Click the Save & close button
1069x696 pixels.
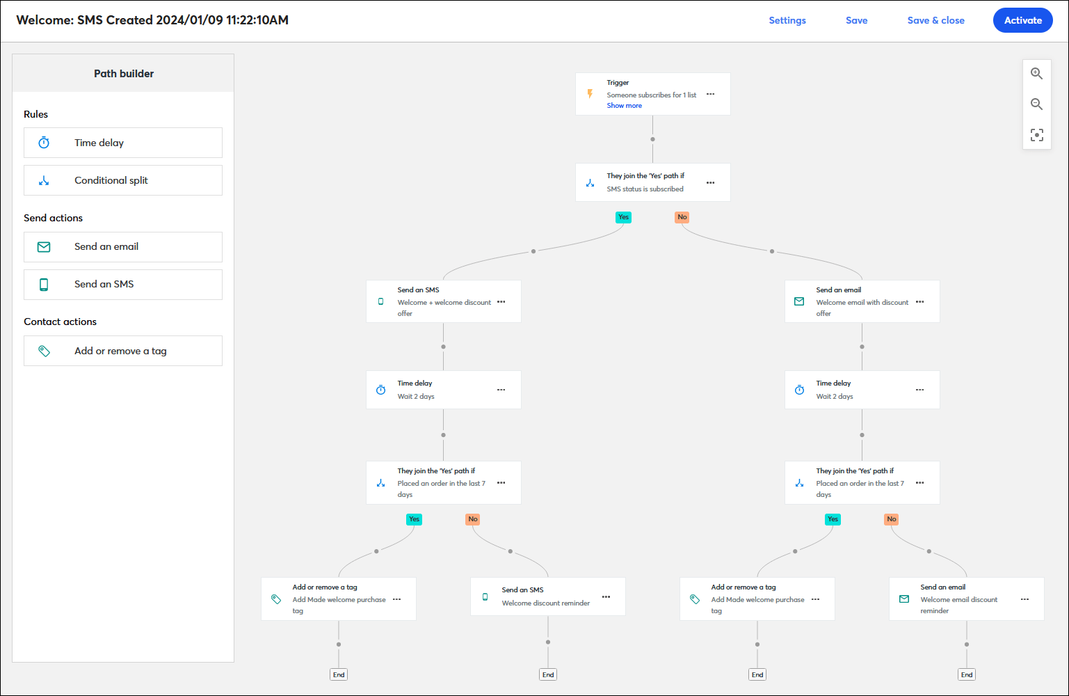click(935, 20)
